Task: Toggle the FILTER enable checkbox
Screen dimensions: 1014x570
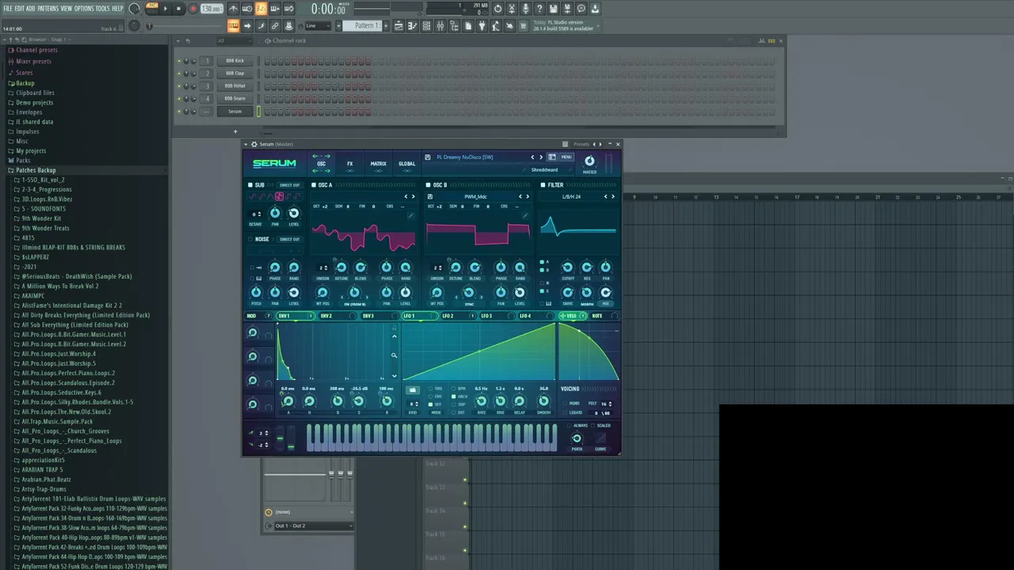Action: (543, 185)
